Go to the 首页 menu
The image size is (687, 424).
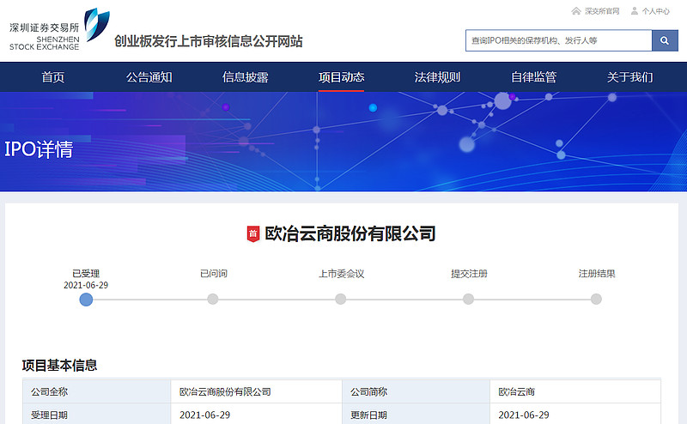[53, 77]
